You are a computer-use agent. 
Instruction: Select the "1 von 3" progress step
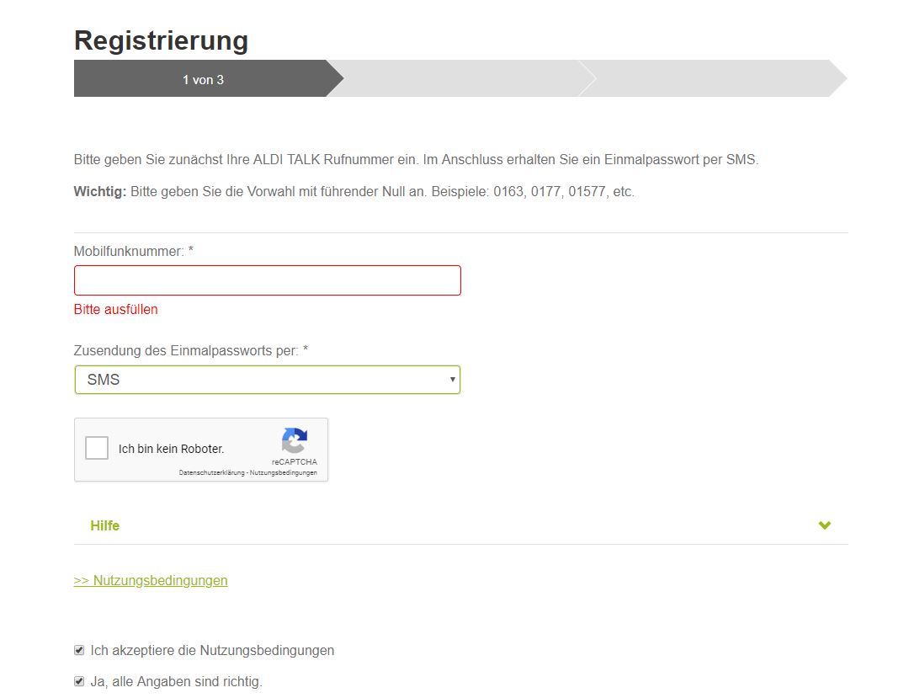203,80
